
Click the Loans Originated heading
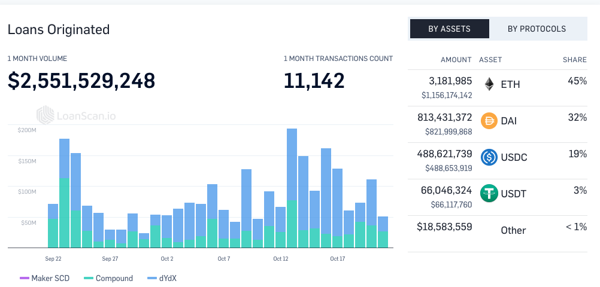(59, 29)
